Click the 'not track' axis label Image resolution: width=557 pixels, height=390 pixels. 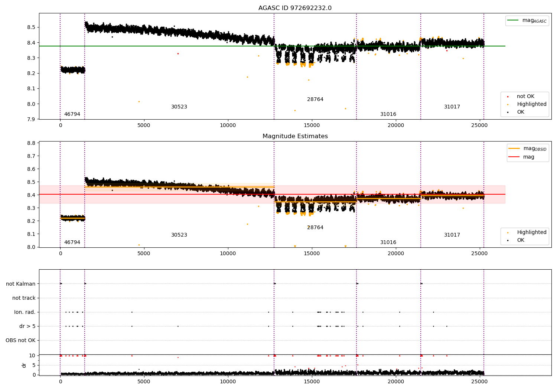tap(24, 298)
